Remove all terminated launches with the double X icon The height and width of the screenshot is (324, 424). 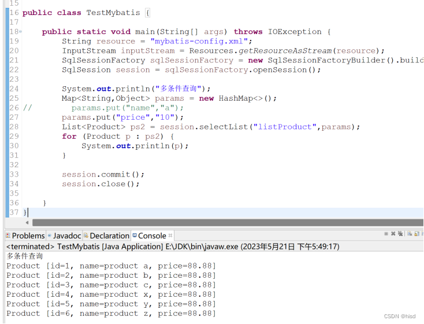tap(400, 234)
